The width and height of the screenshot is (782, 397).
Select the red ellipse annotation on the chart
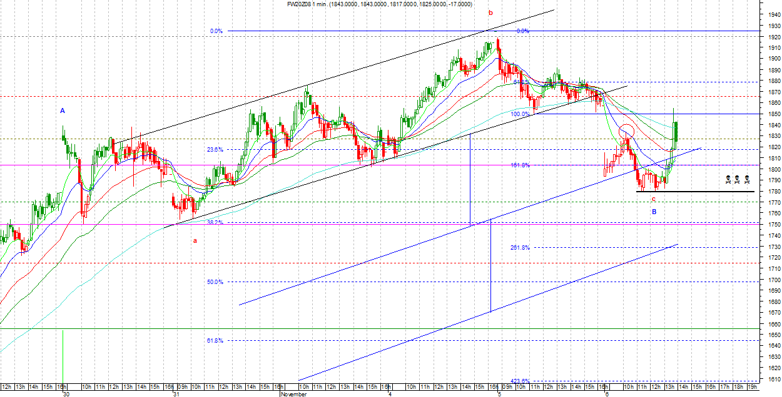pos(626,132)
